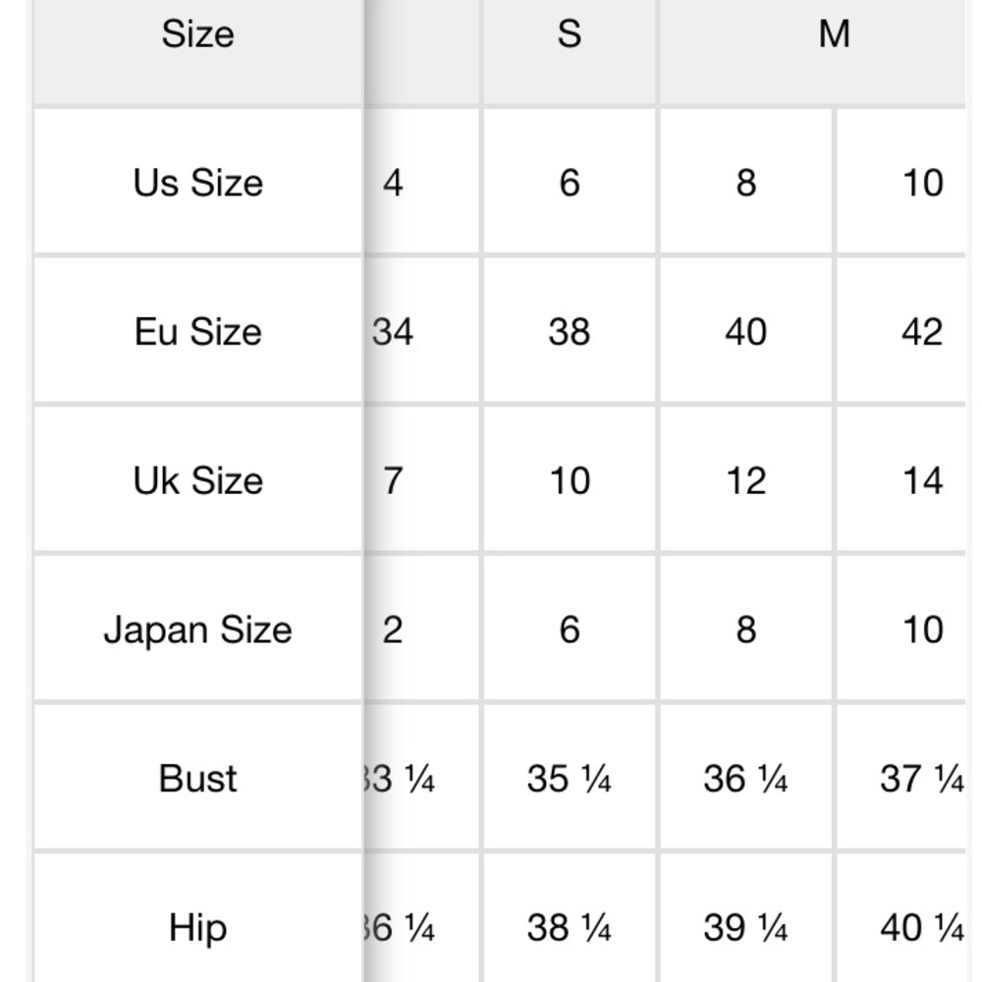
Task: Click the Size header cell
Action: click(x=197, y=35)
